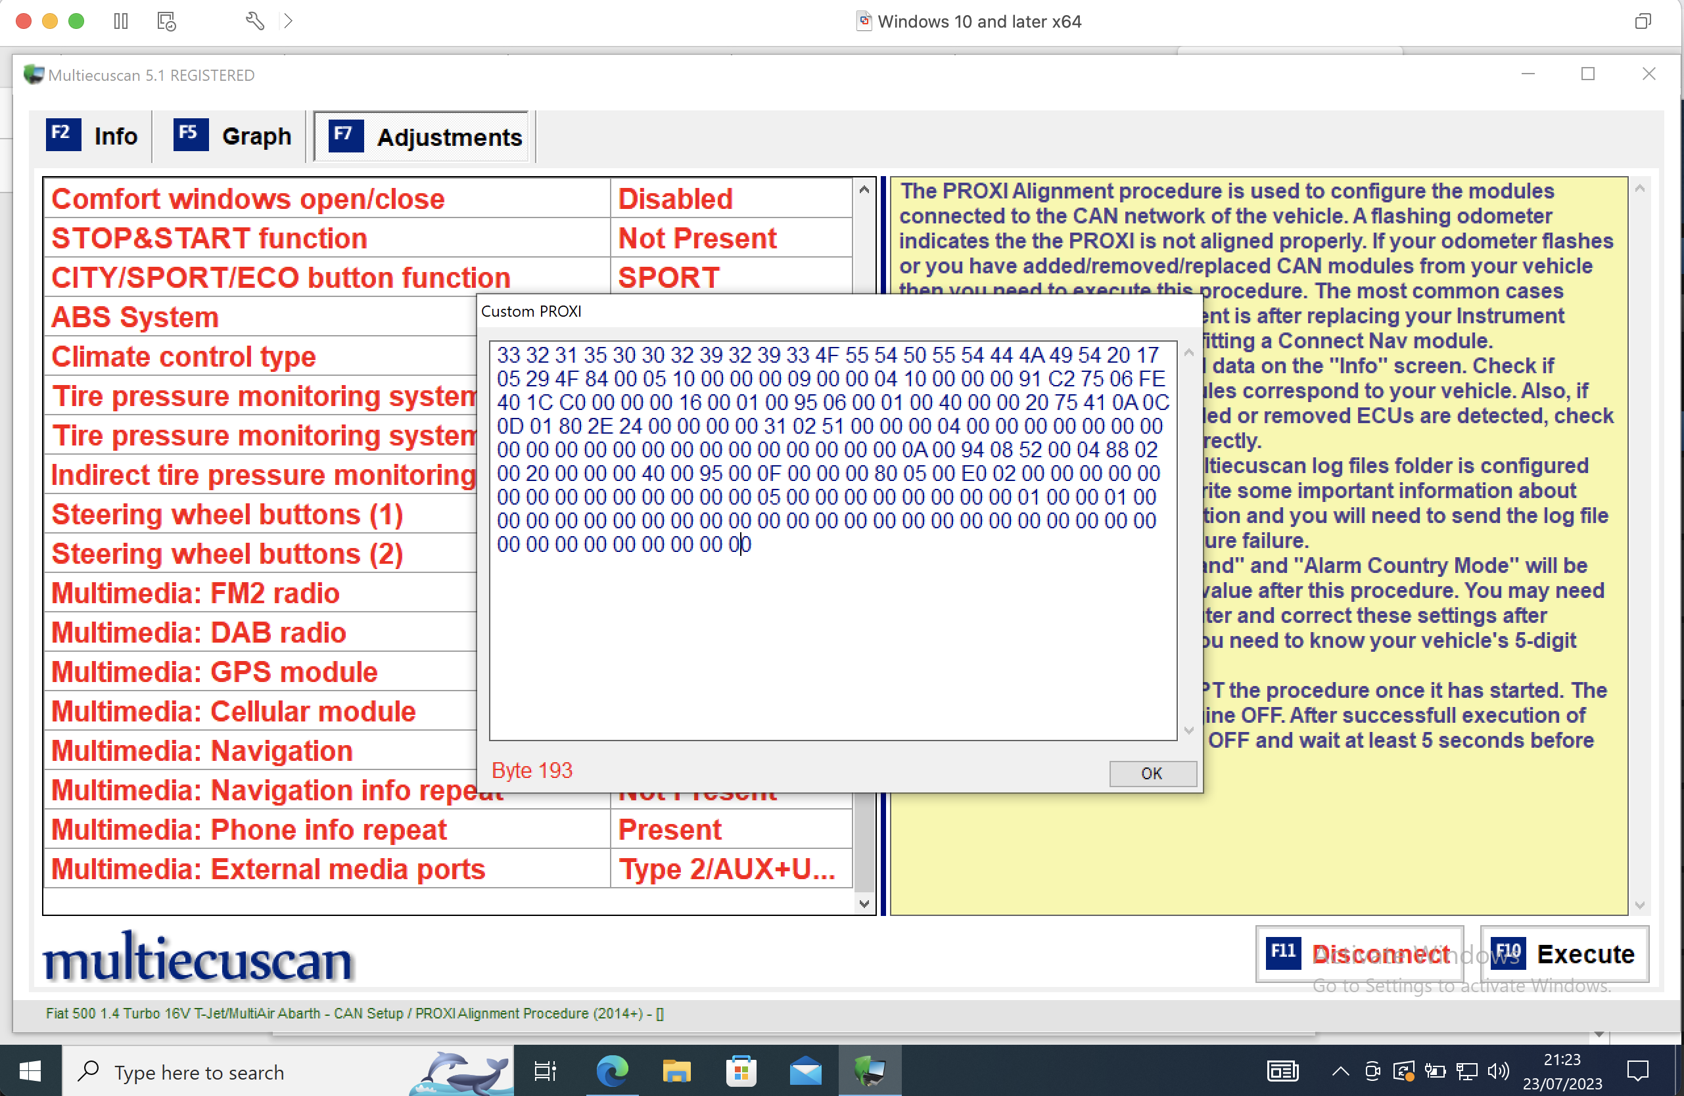Click the F2 Info icon
Image resolution: width=1684 pixels, height=1096 pixels.
[x=63, y=134]
